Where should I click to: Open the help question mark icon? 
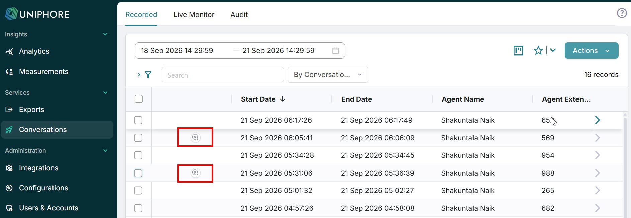click(622, 13)
